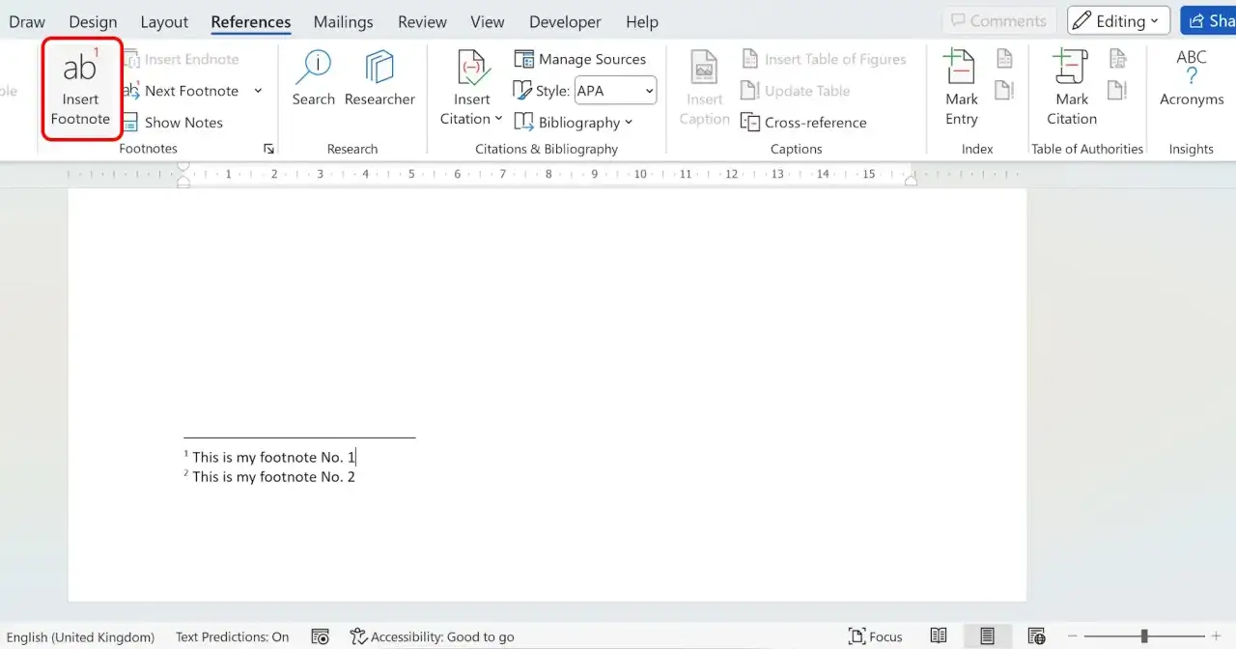Viewport: 1236px width, 649px height.
Task: Open the Developer tab
Action: [566, 21]
